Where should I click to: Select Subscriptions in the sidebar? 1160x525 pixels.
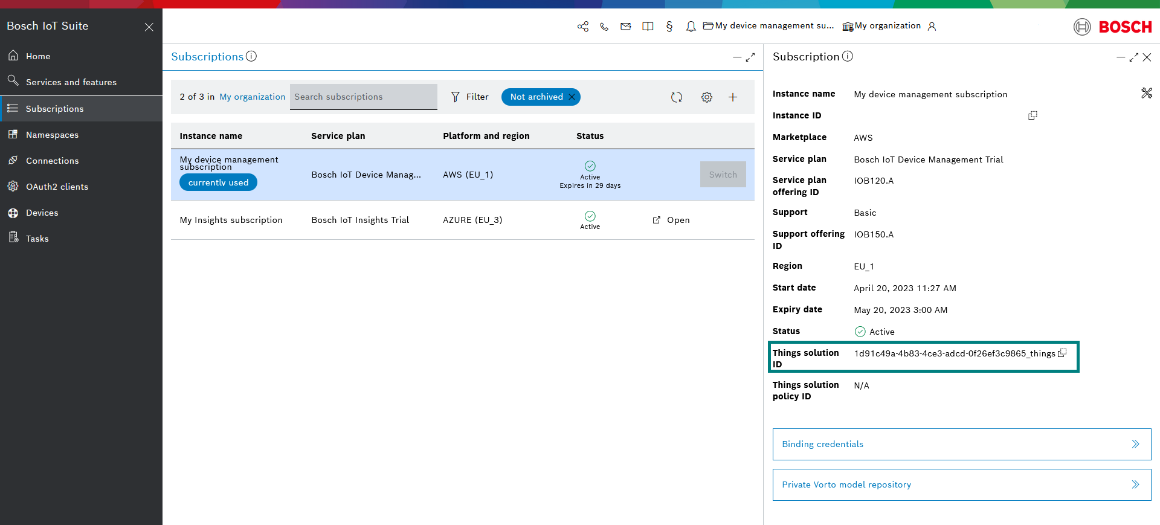(81, 109)
